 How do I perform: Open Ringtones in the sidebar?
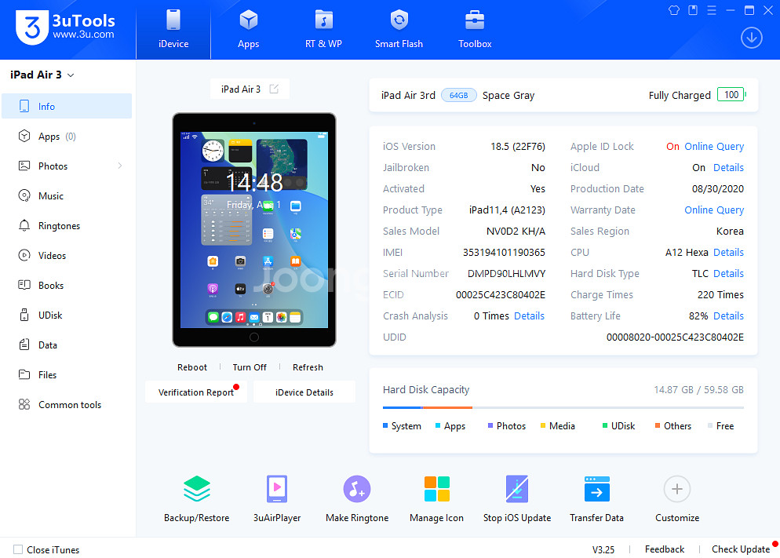[67, 226]
